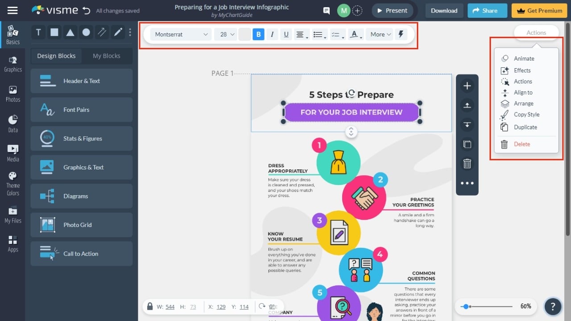Open the Basics sidebar panel

click(x=12, y=35)
